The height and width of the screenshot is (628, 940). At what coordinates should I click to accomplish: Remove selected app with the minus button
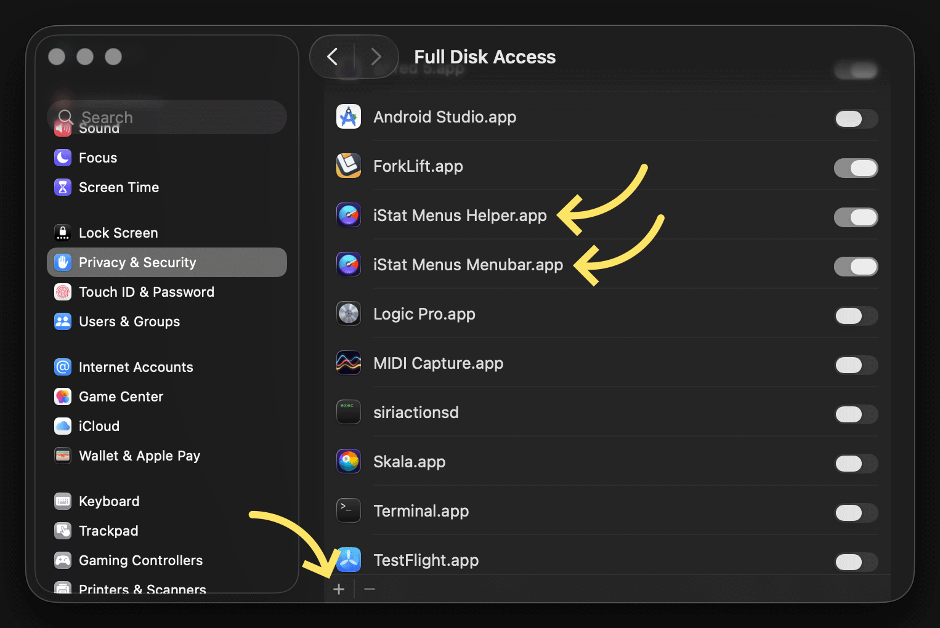(370, 589)
